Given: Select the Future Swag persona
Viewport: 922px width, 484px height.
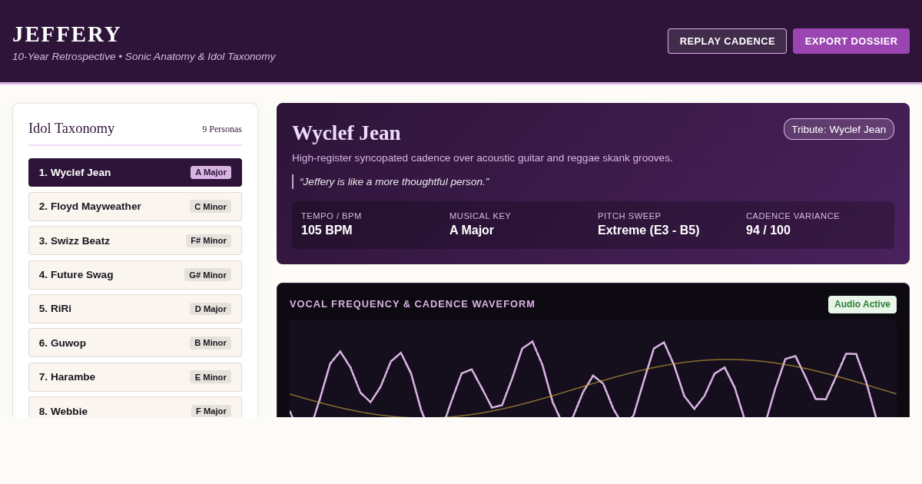Looking at the screenshot, I should click(135, 275).
